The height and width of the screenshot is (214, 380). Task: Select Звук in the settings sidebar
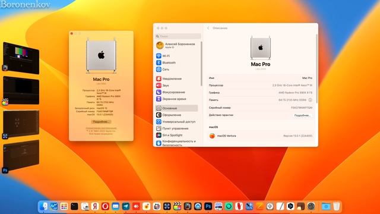pos(176,86)
